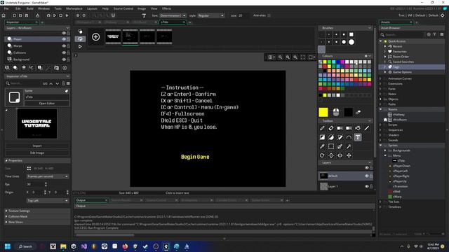This screenshot has width=449, height=252.
Task: Click the add new frame plus button
Action: pyautogui.click(x=95, y=37)
